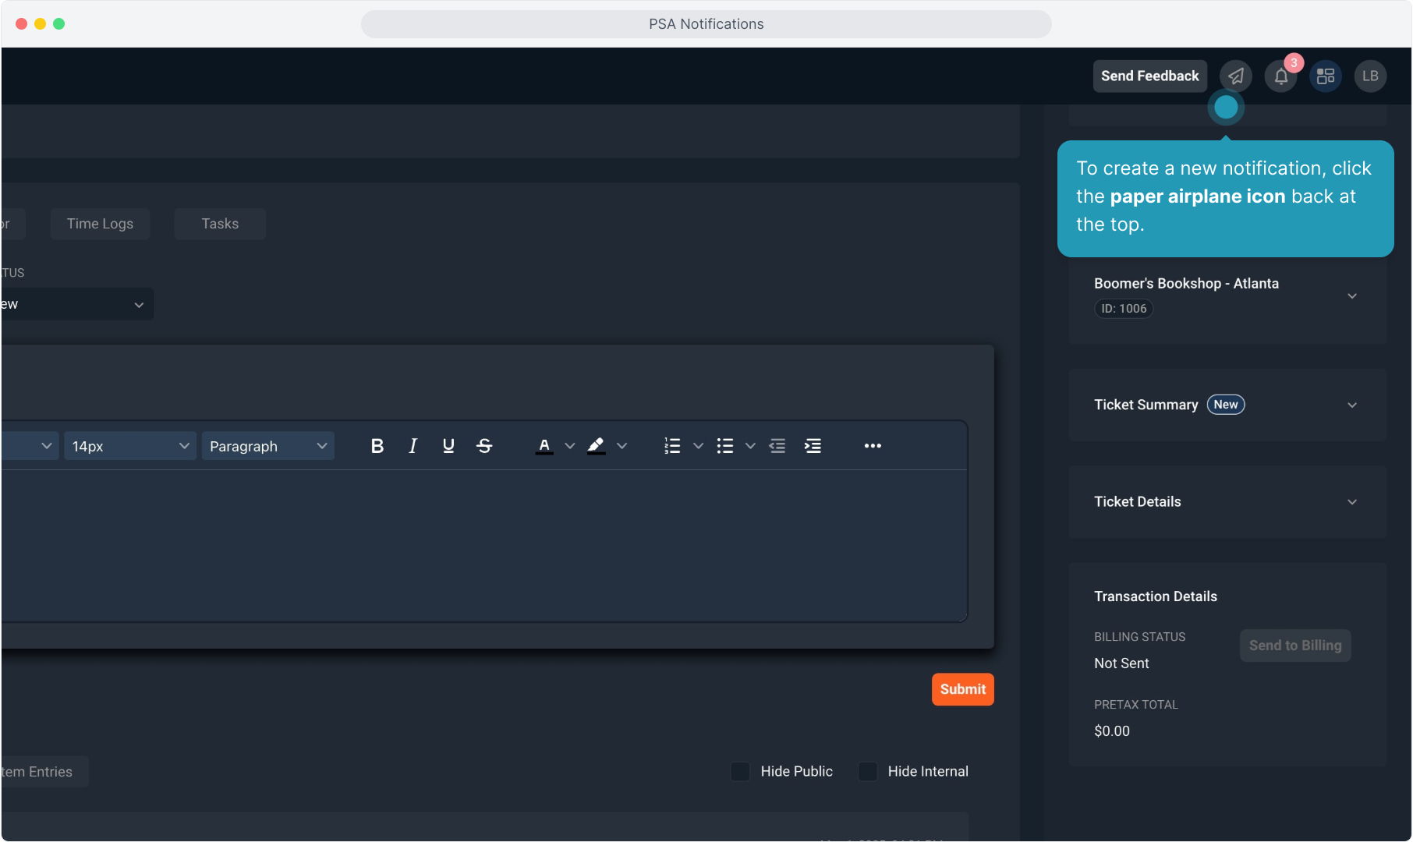Switch to the Tasks tab

220,224
